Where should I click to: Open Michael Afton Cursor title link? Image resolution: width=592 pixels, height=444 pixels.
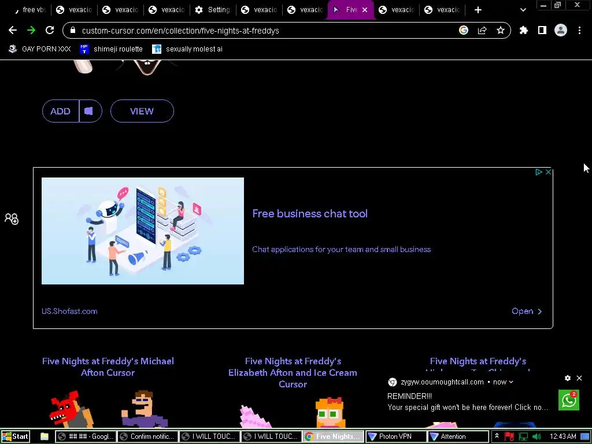[x=108, y=367]
